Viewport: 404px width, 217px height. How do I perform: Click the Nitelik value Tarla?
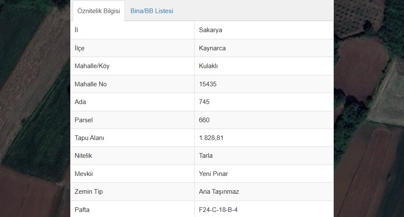click(206, 156)
